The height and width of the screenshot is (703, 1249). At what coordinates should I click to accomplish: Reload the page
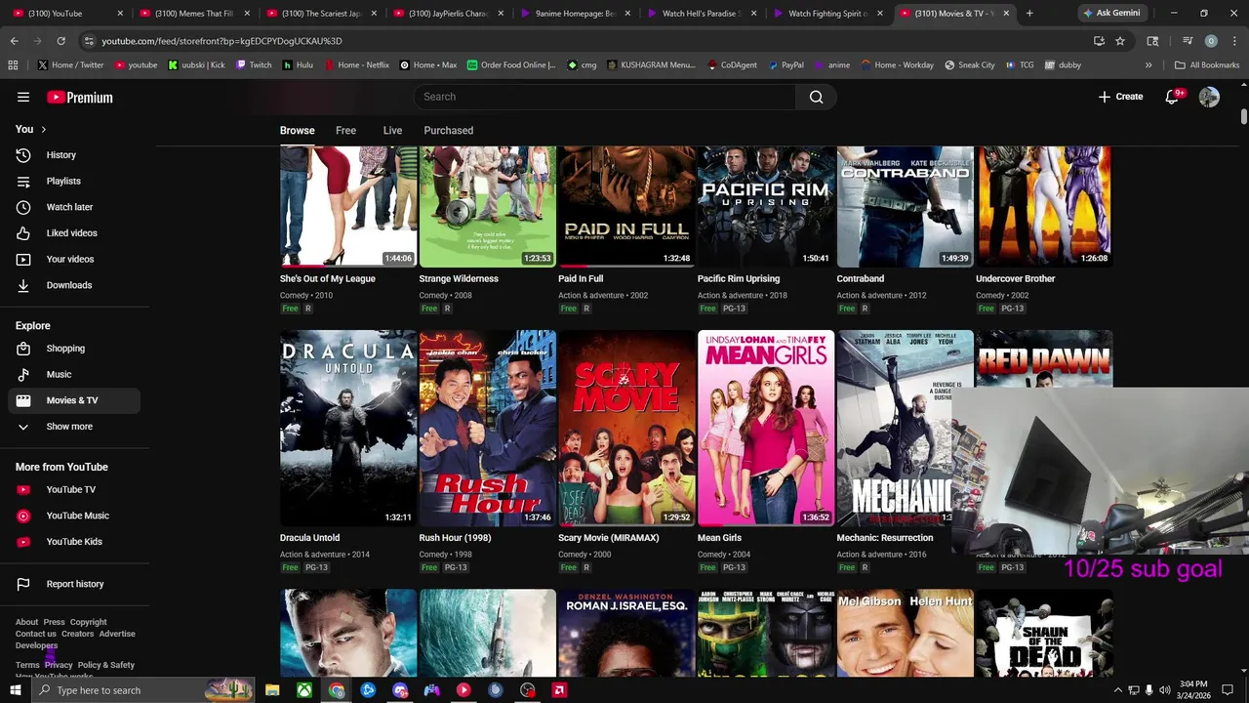tap(60, 41)
